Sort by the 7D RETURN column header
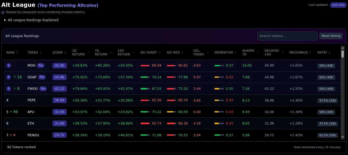 [103, 53]
